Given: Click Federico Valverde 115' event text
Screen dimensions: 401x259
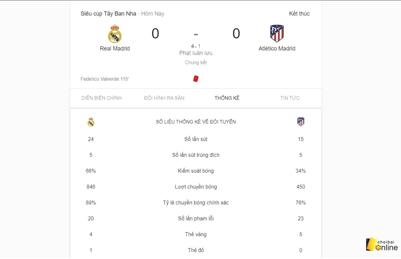Looking at the screenshot, I should click(x=105, y=79).
